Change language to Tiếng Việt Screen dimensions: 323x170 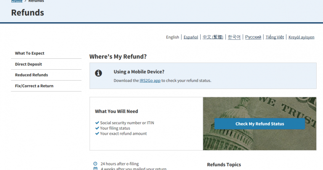tap(275, 37)
